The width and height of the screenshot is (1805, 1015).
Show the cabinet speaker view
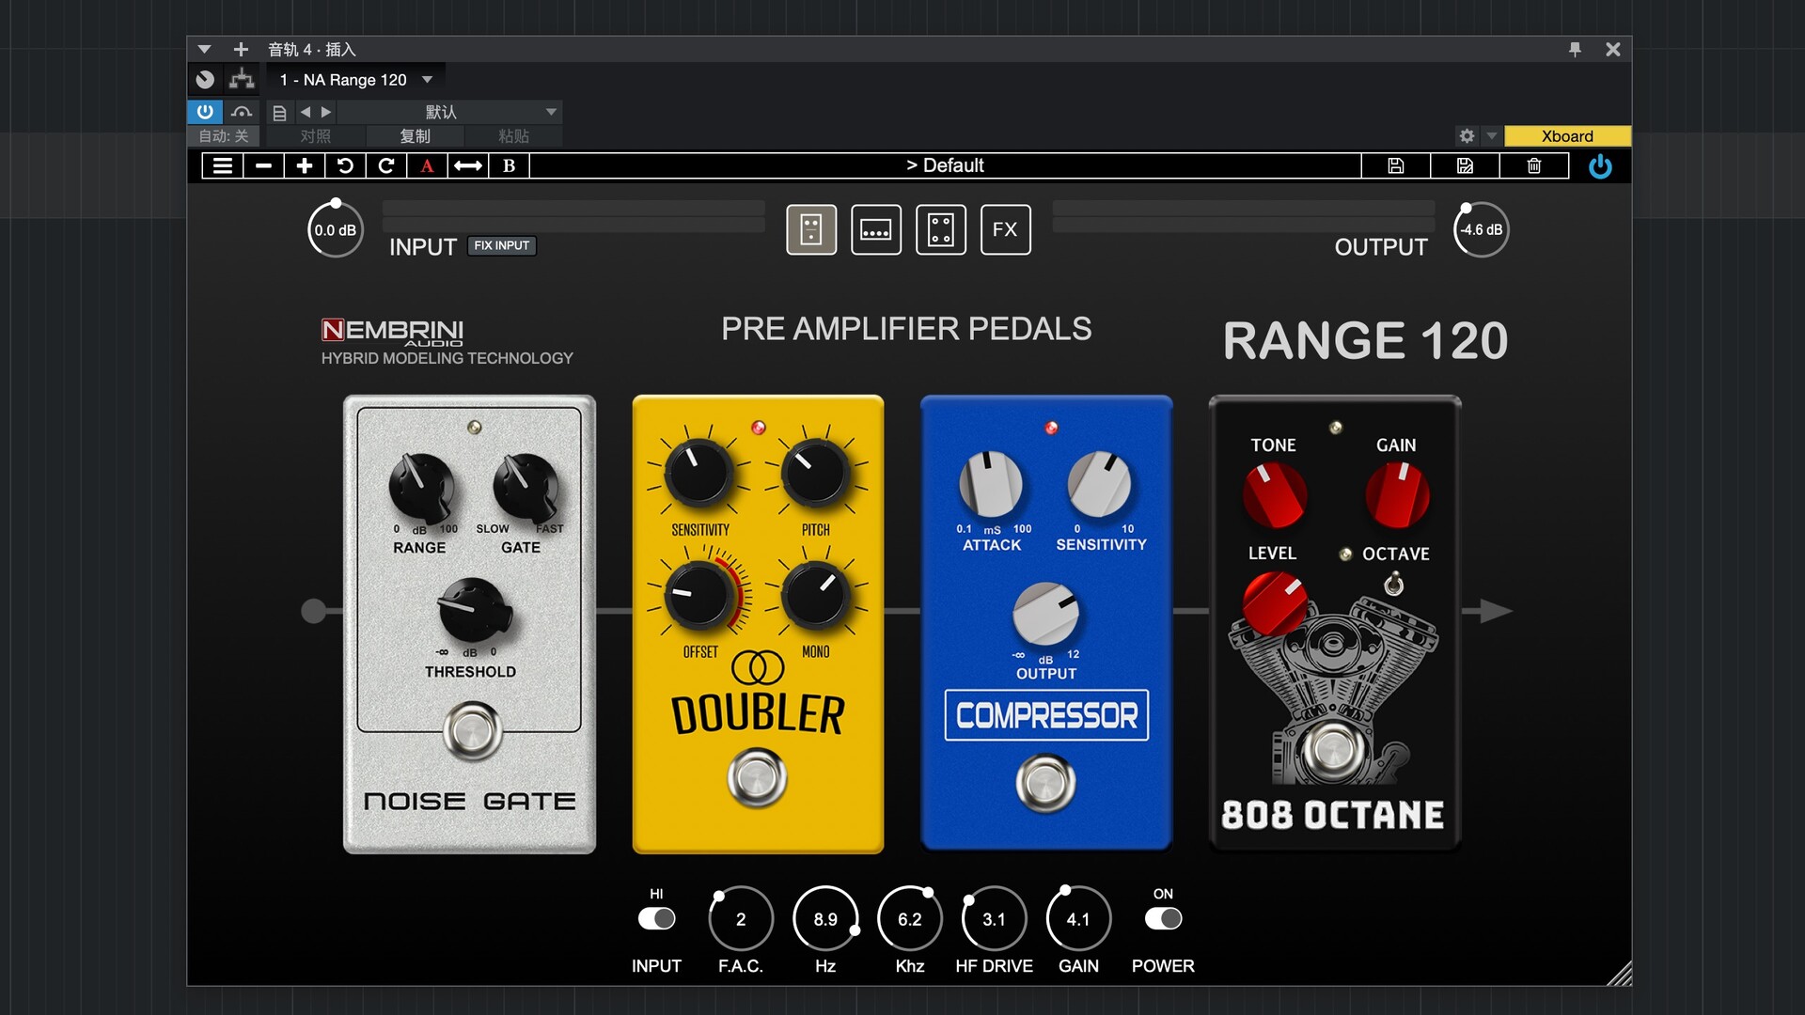coord(941,229)
